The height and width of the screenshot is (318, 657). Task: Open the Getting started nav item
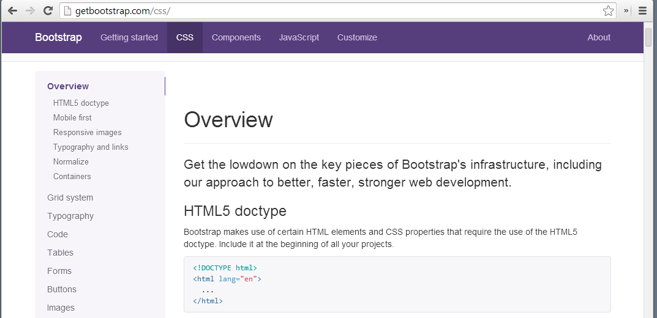point(129,37)
